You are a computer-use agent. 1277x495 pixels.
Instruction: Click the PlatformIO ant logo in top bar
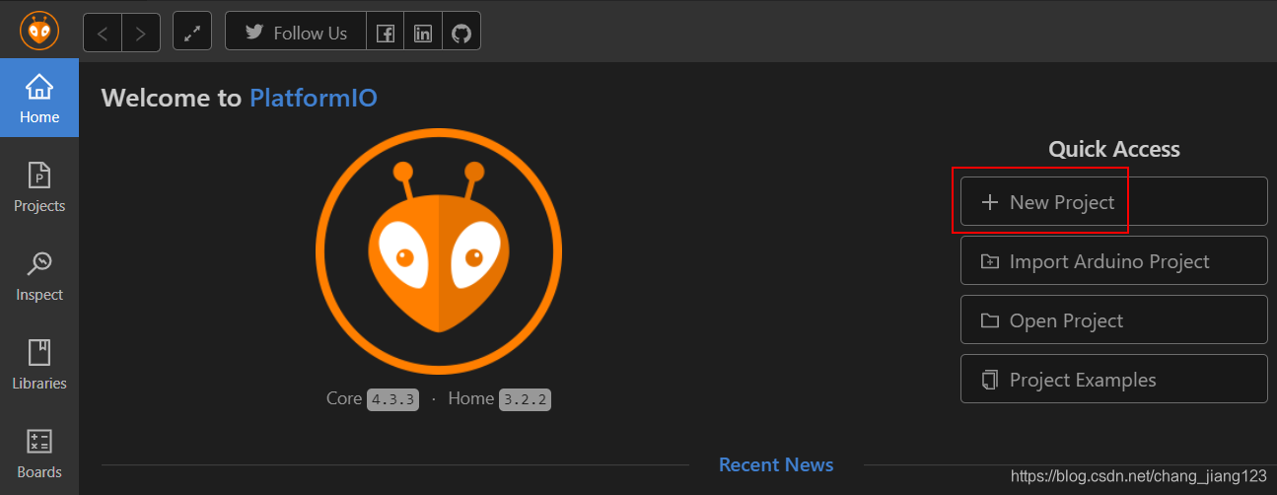[39, 32]
